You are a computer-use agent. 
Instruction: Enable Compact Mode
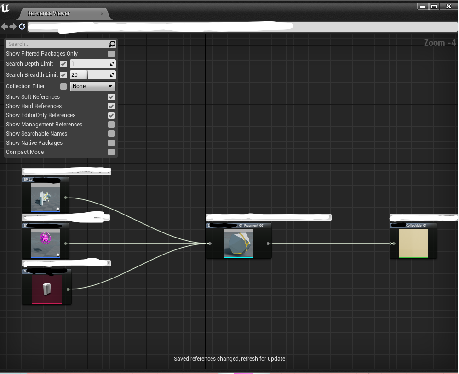point(112,152)
